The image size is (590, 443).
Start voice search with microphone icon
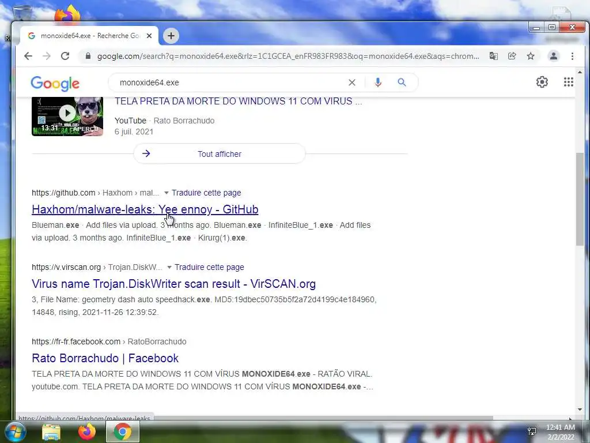(x=378, y=82)
